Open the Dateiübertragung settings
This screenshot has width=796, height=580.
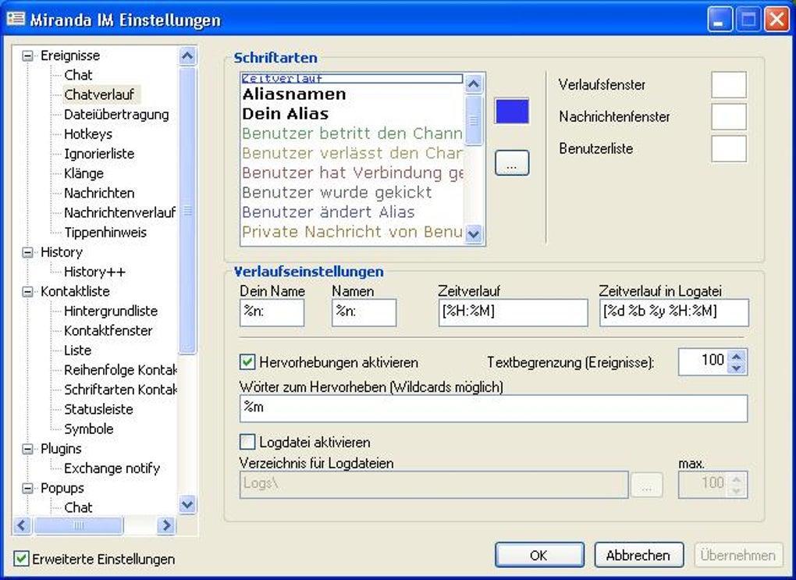116,114
